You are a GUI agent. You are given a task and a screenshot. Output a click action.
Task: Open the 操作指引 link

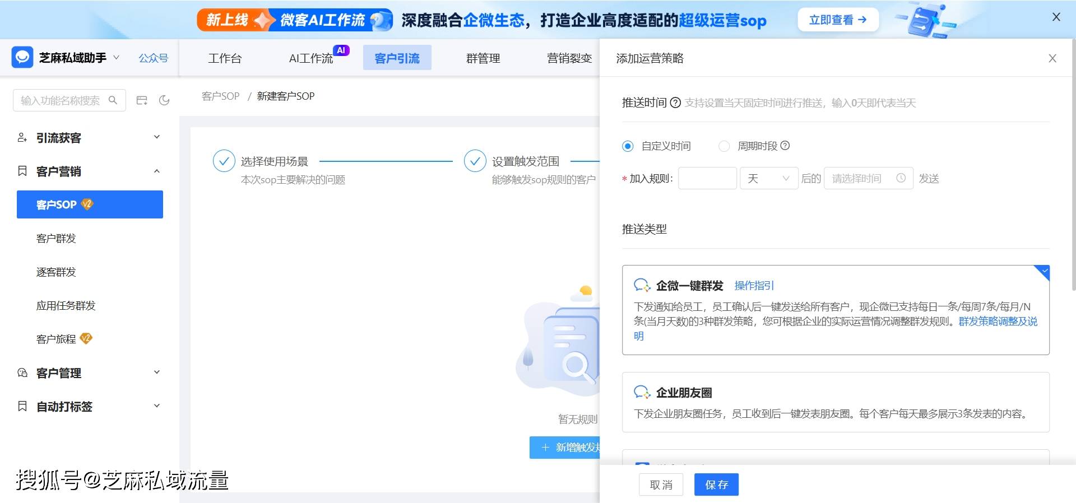click(754, 286)
